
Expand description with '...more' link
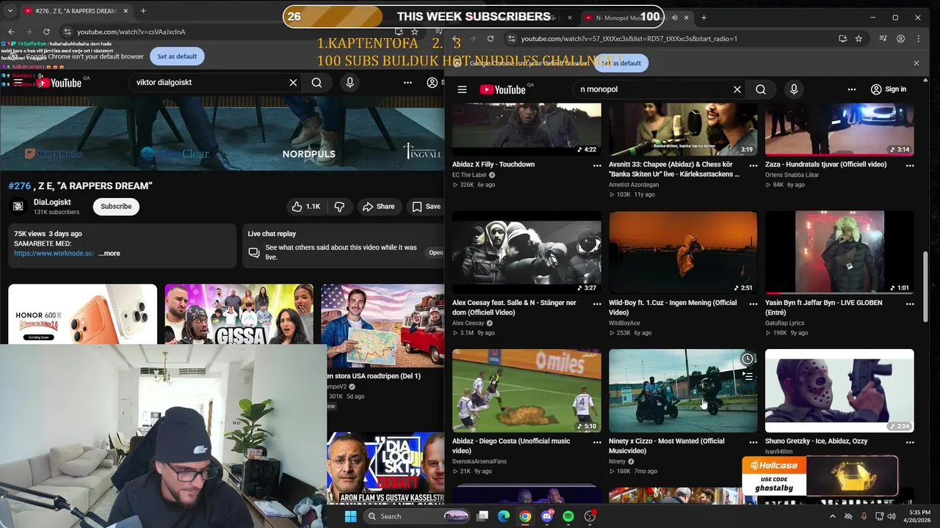coord(109,254)
